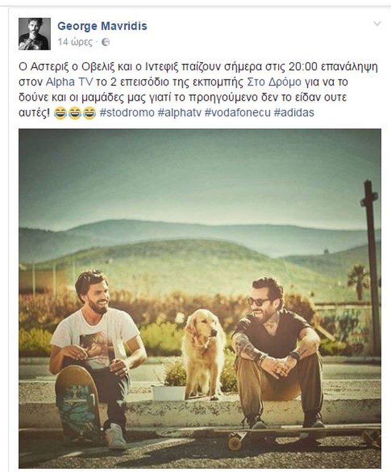The width and height of the screenshot is (391, 472).
Task: Click the last laughing-tears emoji before #stodromo
Action: click(x=89, y=113)
